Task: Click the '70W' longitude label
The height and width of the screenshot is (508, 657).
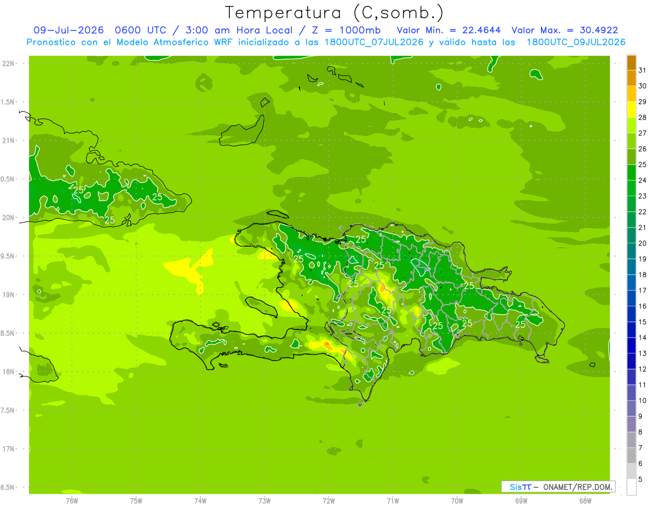Action: point(457,500)
